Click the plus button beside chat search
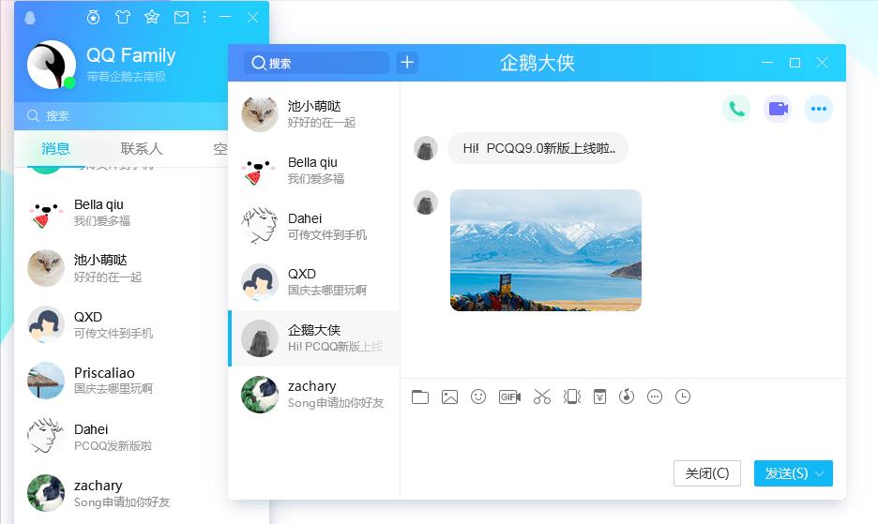Image resolution: width=878 pixels, height=524 pixels. pyautogui.click(x=407, y=63)
